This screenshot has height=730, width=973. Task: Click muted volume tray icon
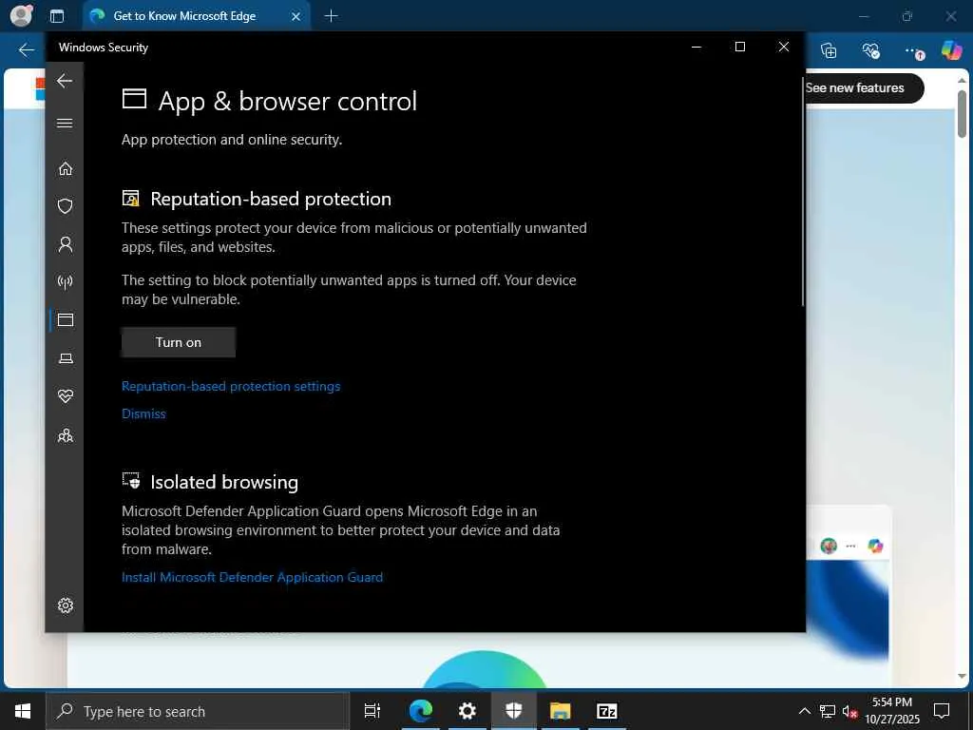pyautogui.click(x=849, y=711)
